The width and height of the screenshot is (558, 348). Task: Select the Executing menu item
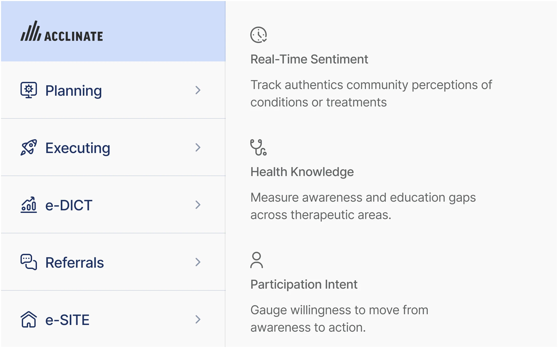point(78,148)
